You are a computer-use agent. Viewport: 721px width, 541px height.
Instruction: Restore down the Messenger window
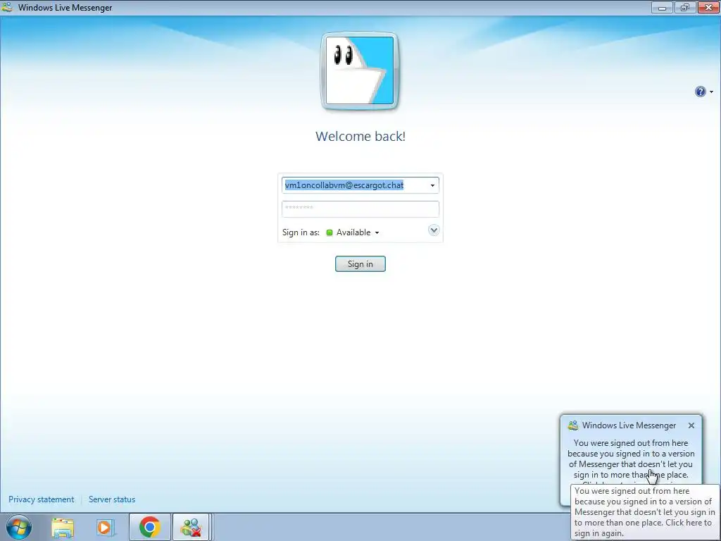coord(685,7)
